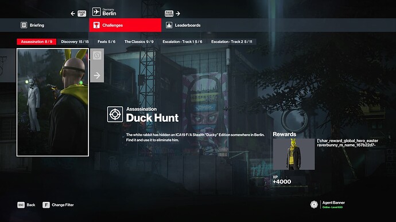The height and width of the screenshot is (222, 396).
Task: Click the airplane destination icon
Action: click(x=96, y=11)
